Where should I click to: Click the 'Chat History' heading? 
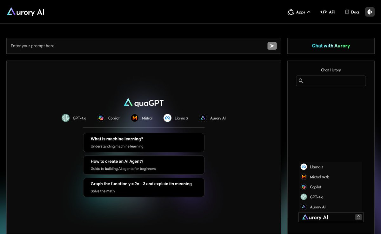pyautogui.click(x=331, y=70)
